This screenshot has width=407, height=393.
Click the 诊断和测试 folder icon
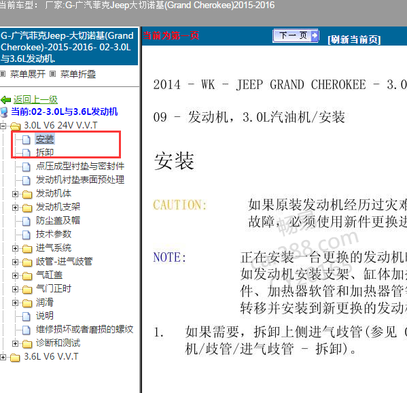pyautogui.click(x=27, y=343)
